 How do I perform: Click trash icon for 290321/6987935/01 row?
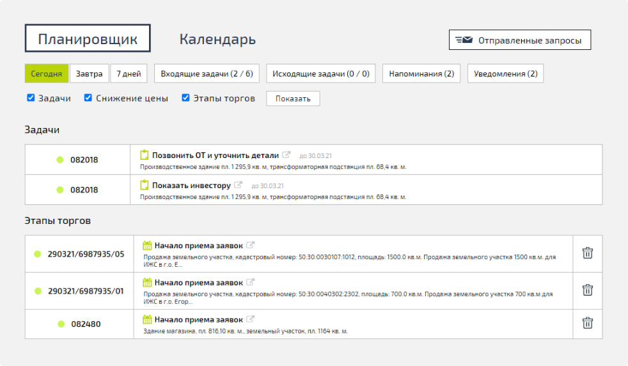587,290
